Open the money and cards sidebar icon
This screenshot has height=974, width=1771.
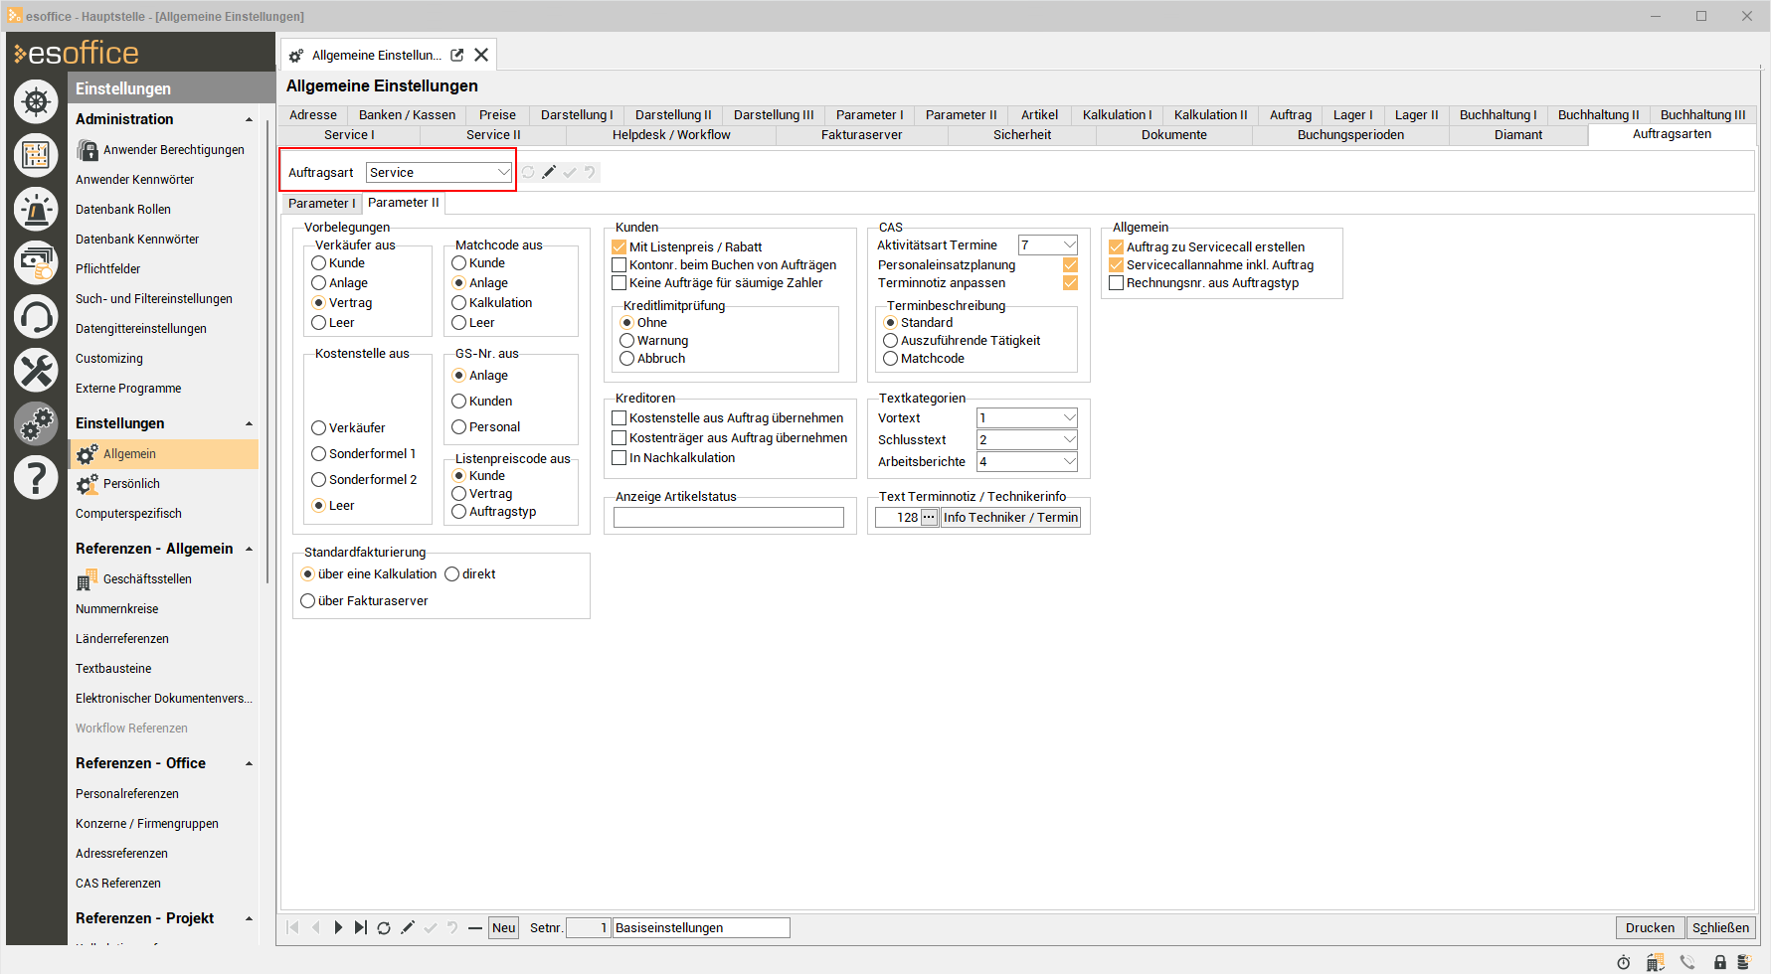tap(36, 262)
